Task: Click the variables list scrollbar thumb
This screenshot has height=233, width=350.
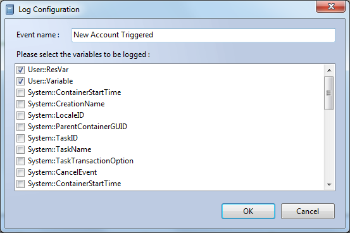Action: tap(328, 93)
